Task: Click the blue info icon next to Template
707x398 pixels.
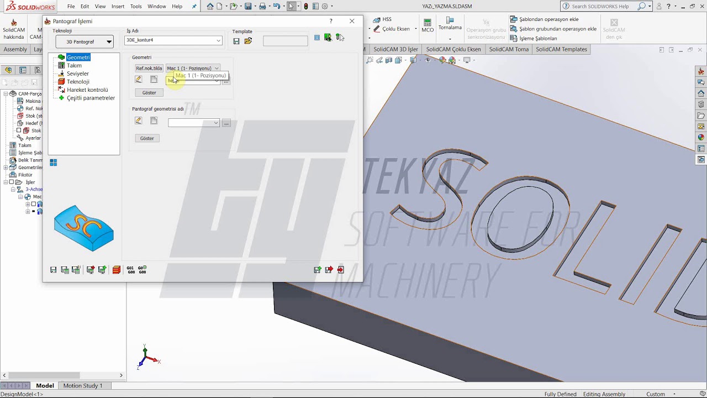Action: coord(317,38)
